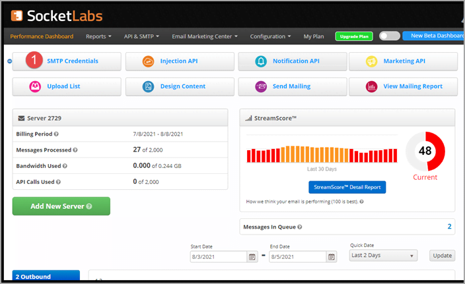Viewport: 465px width, 284px height.
Task: Click the '27 of 2,000' messages value
Action: click(148, 150)
